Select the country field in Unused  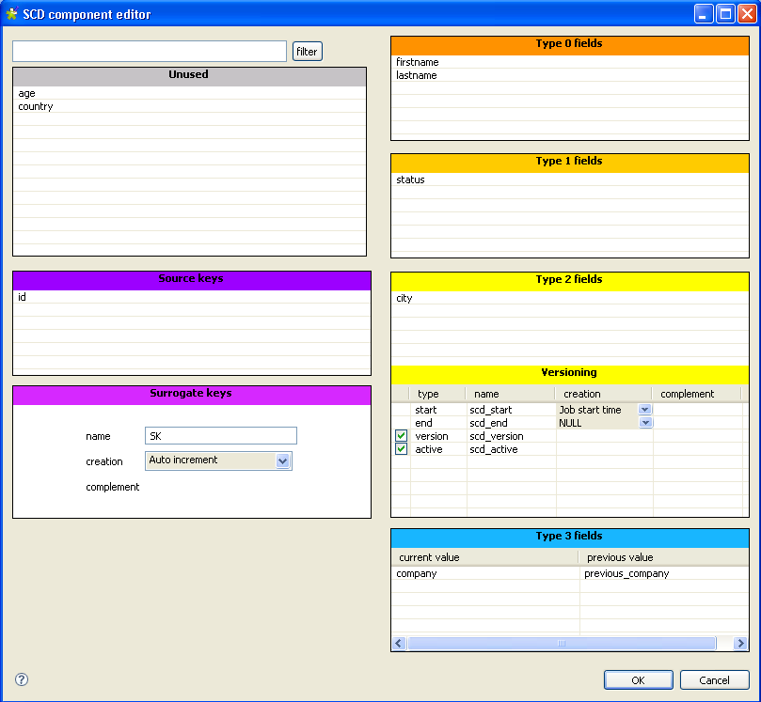point(36,106)
